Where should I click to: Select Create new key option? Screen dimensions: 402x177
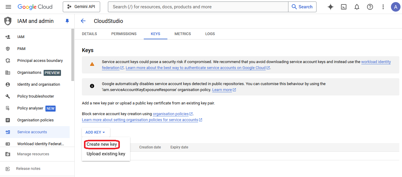point(102,144)
